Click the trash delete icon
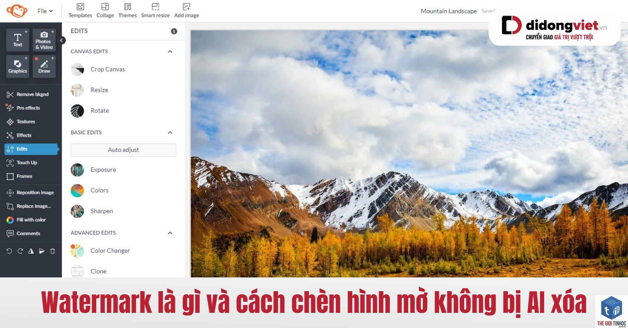The height and width of the screenshot is (328, 628). tap(53, 251)
